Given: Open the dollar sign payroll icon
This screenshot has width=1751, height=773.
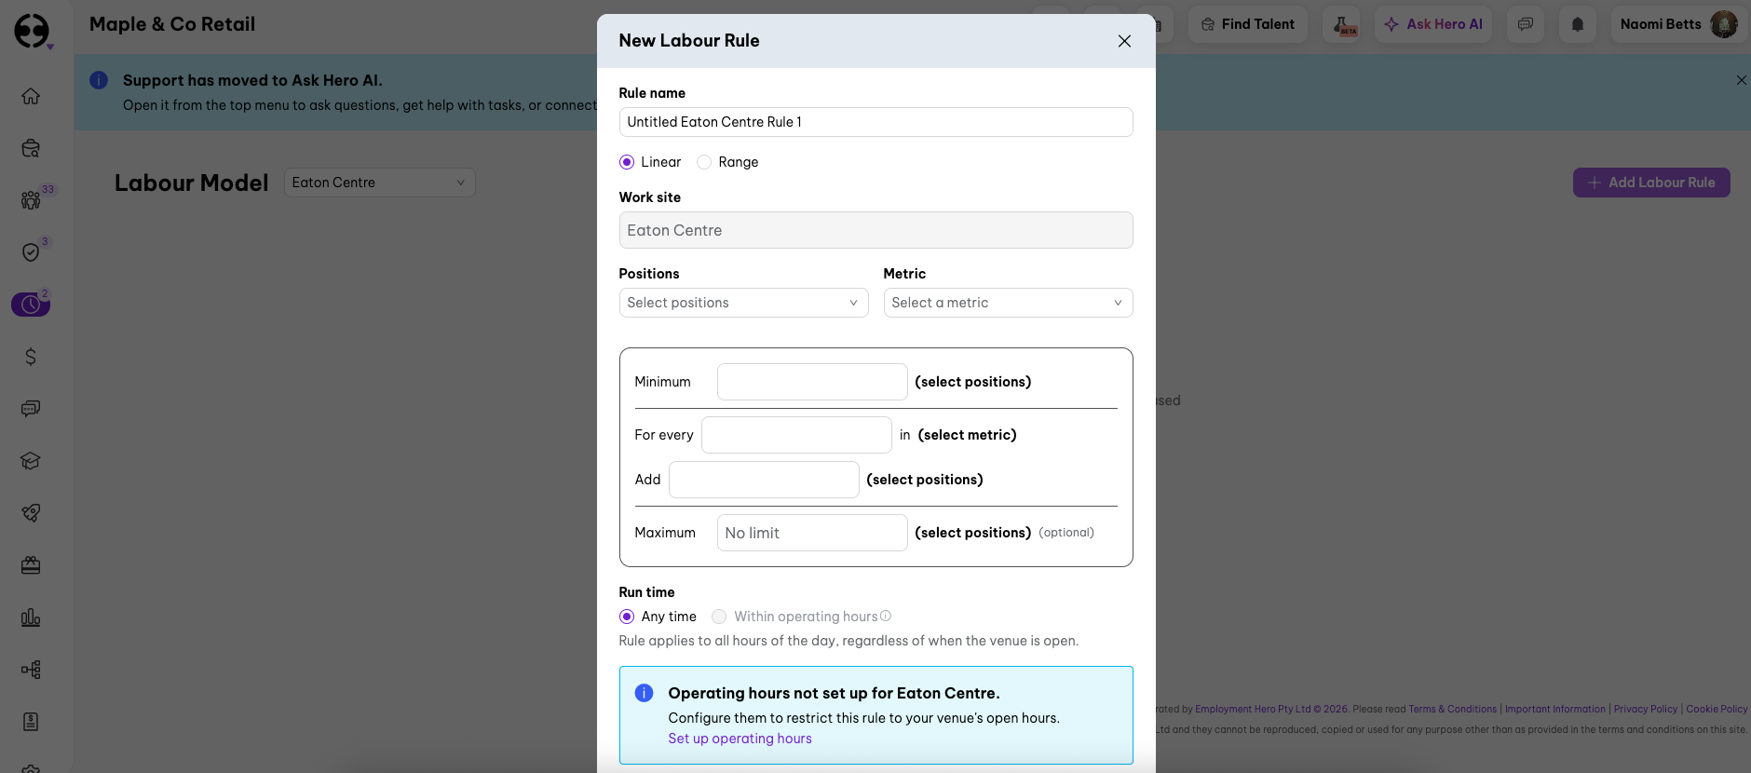Looking at the screenshot, I should pyautogui.click(x=31, y=357).
